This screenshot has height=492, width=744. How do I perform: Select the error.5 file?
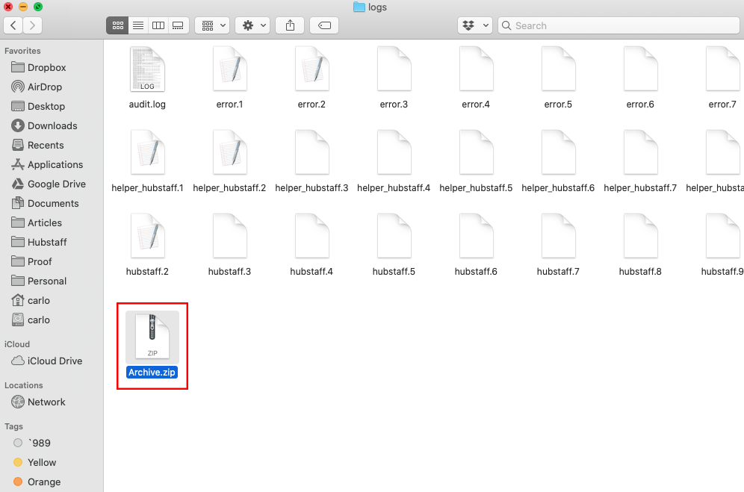pos(558,78)
